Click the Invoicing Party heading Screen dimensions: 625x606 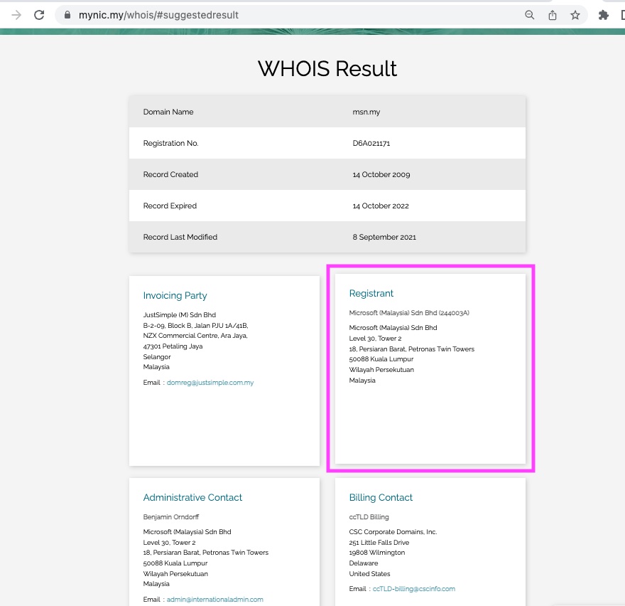175,296
